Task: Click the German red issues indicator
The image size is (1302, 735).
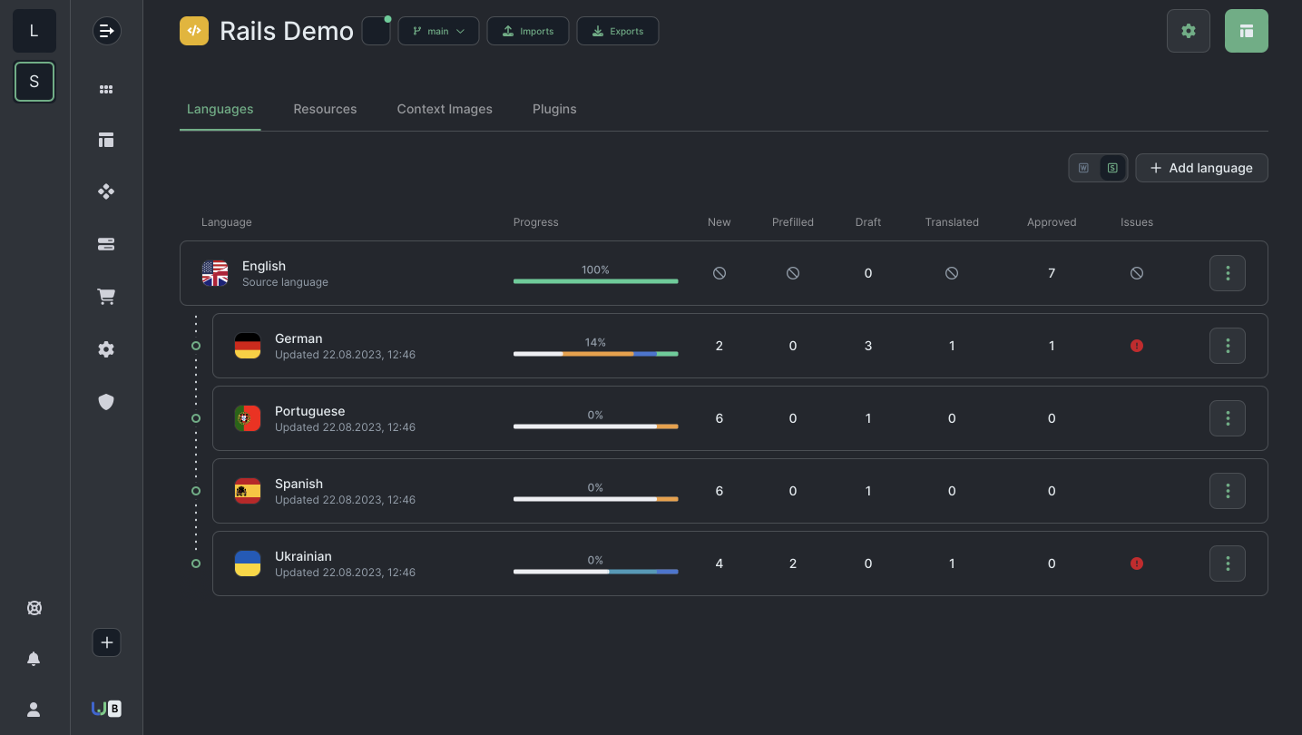Action: point(1137,346)
